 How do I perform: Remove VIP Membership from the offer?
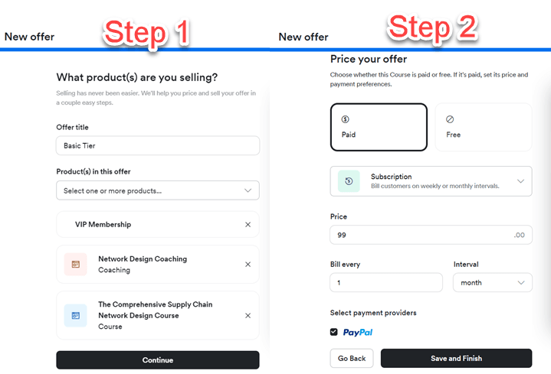[248, 225]
